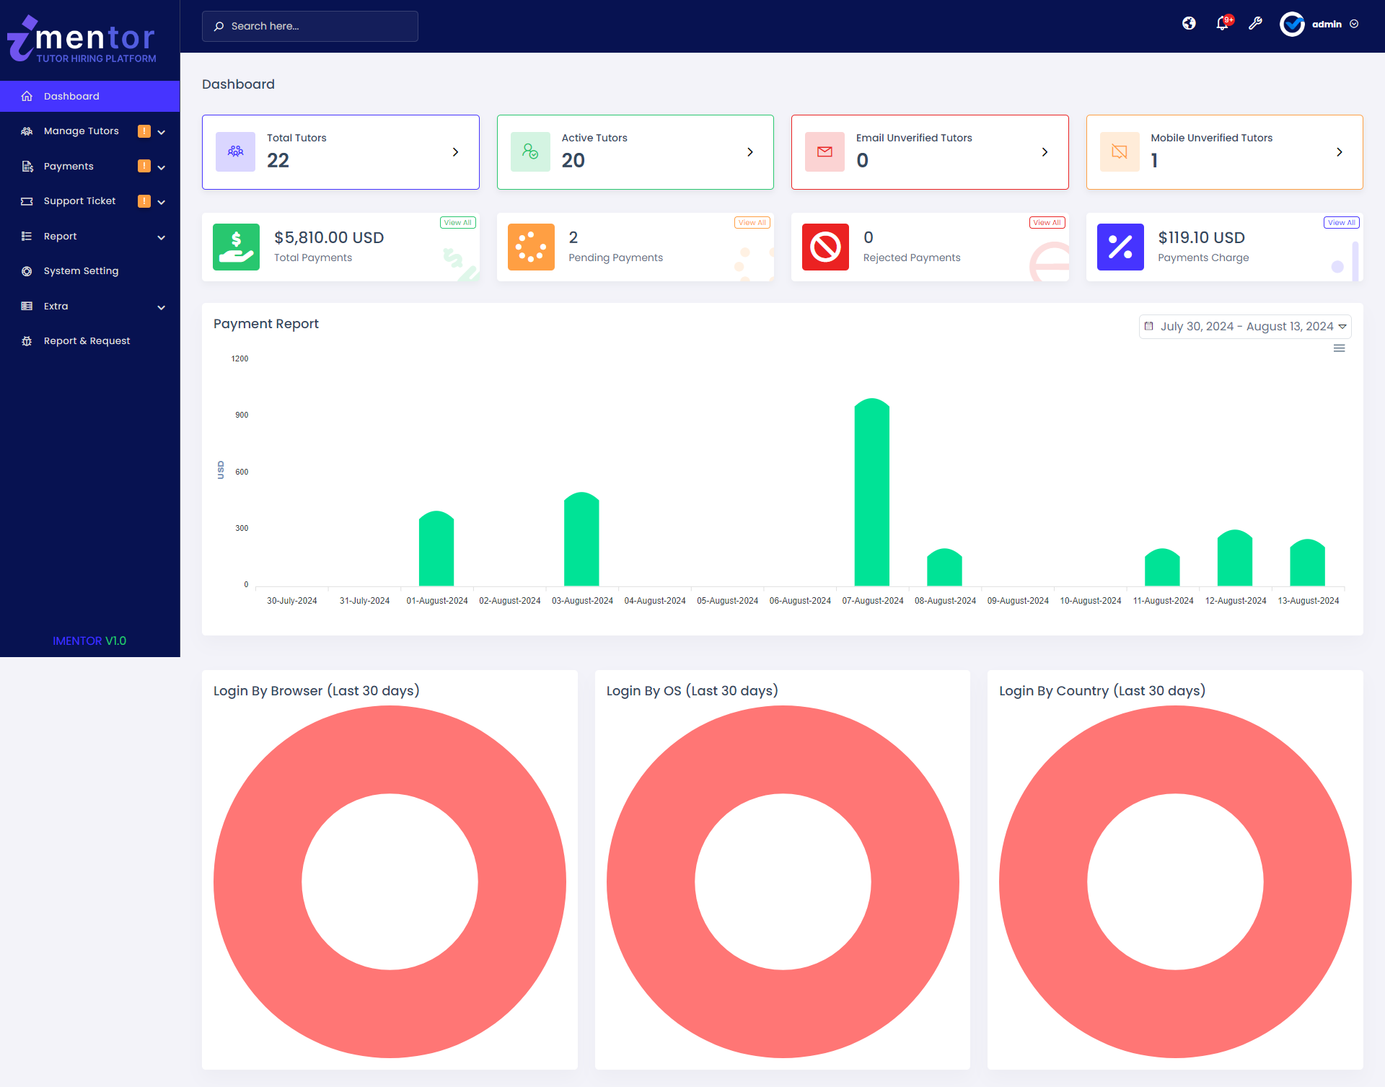The width and height of the screenshot is (1385, 1087).
Task: Click the Total Payments dollar icon
Action: tap(235, 247)
